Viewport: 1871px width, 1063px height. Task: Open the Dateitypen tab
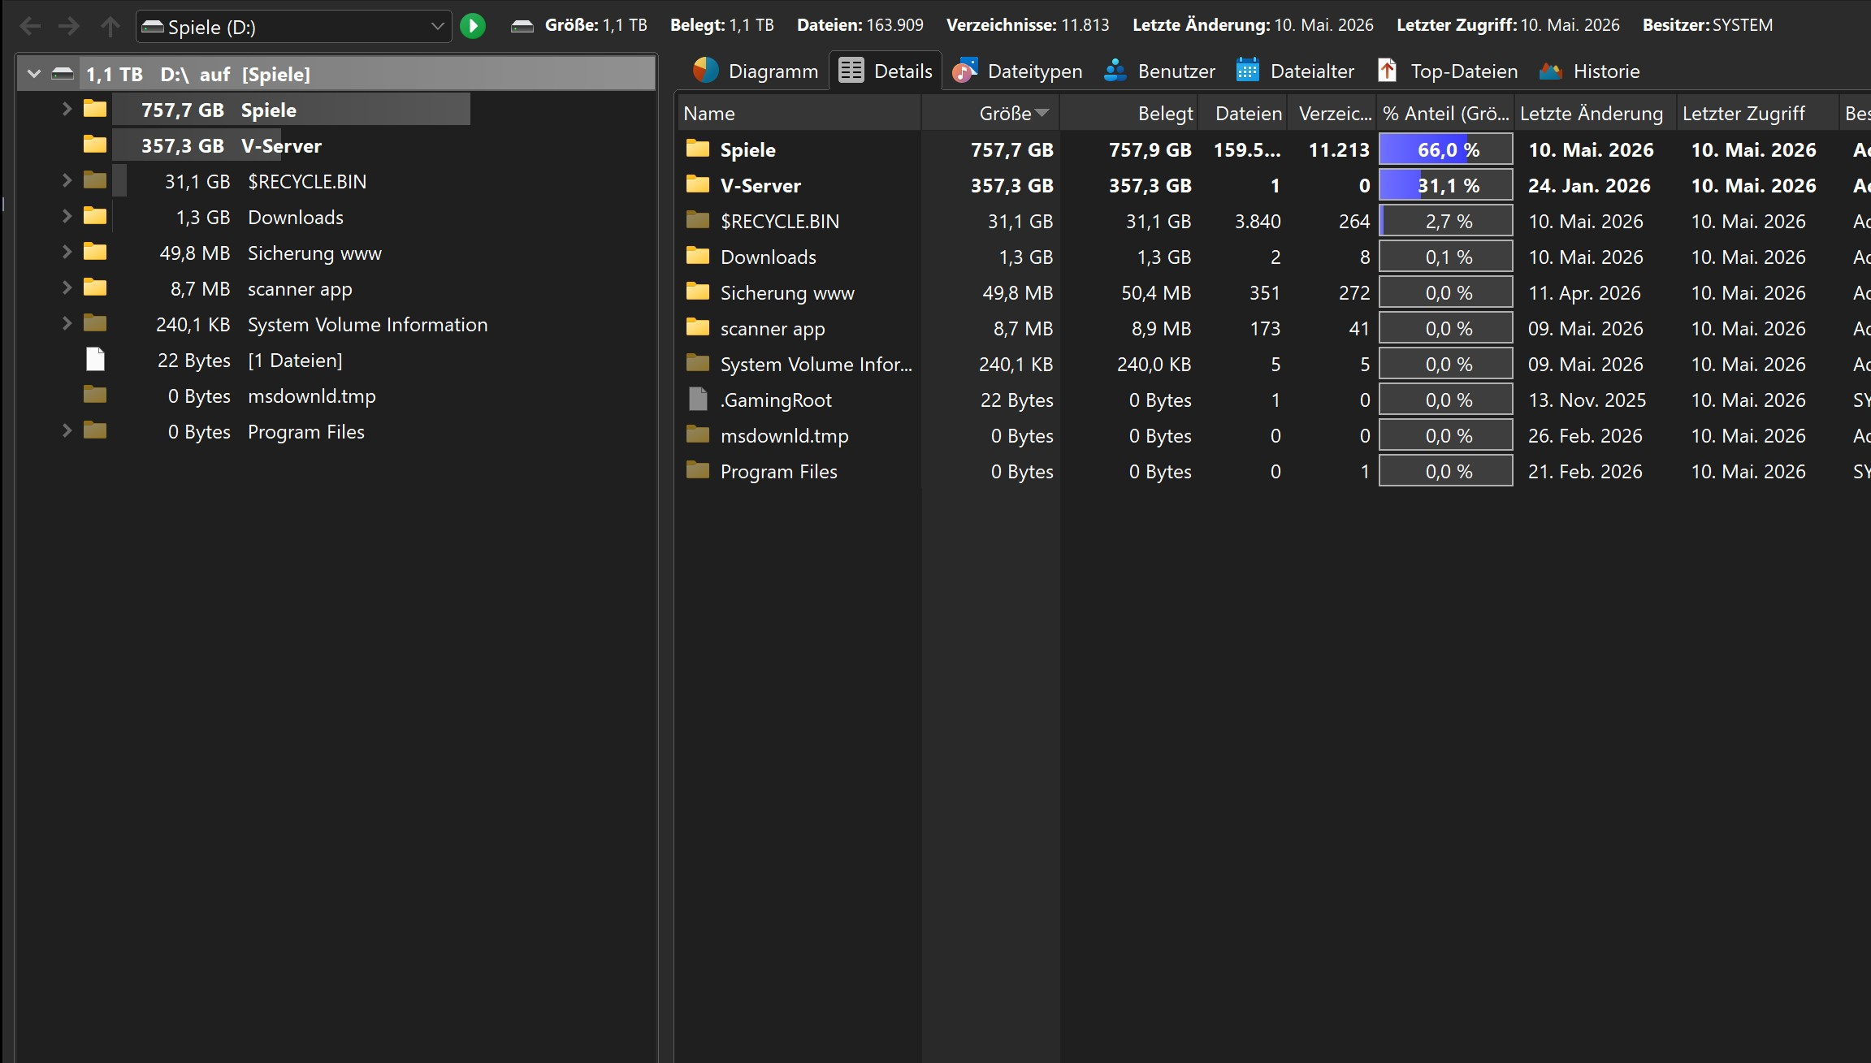[1018, 71]
